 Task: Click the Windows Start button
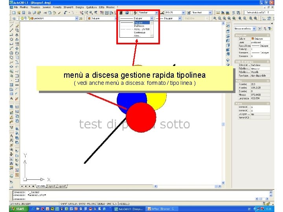pos(19,209)
